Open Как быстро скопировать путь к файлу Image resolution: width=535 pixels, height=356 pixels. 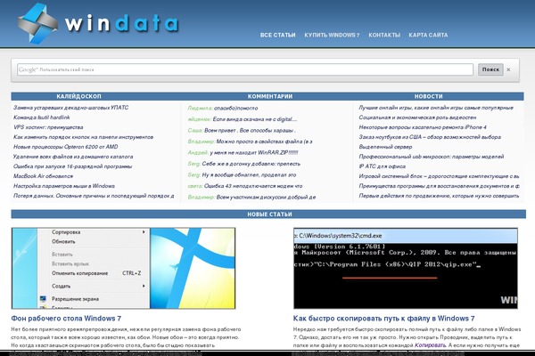pos(383,319)
